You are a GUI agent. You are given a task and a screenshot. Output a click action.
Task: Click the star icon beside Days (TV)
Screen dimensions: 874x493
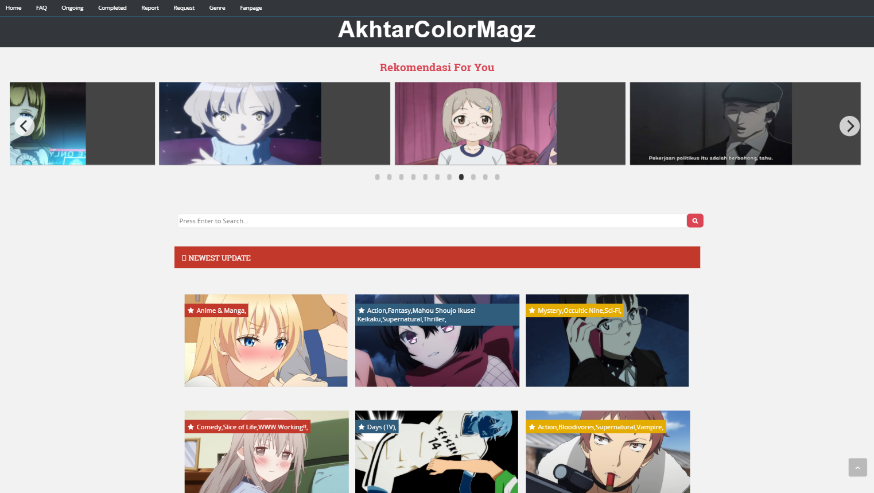tap(361, 427)
